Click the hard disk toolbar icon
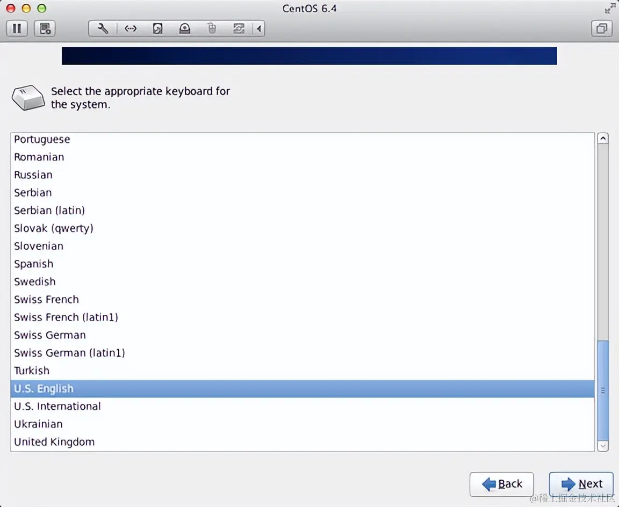This screenshot has height=507, width=619. click(x=157, y=28)
